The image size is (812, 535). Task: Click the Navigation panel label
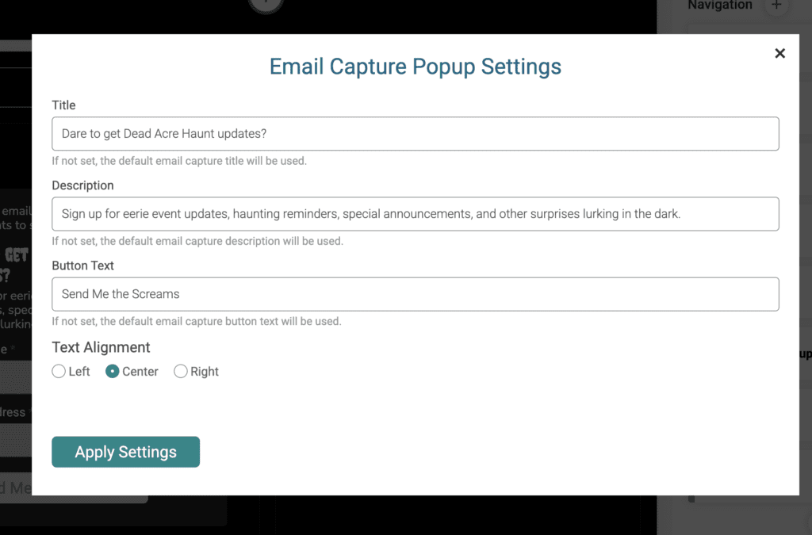tap(719, 6)
